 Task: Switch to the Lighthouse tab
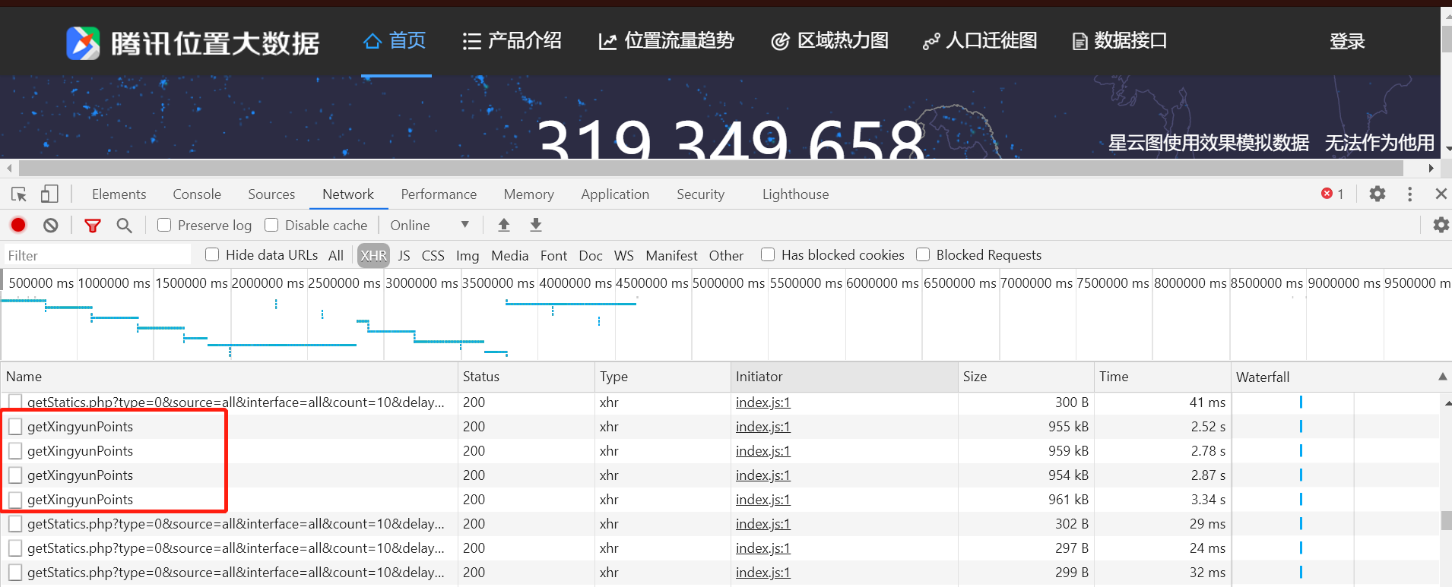tap(795, 194)
